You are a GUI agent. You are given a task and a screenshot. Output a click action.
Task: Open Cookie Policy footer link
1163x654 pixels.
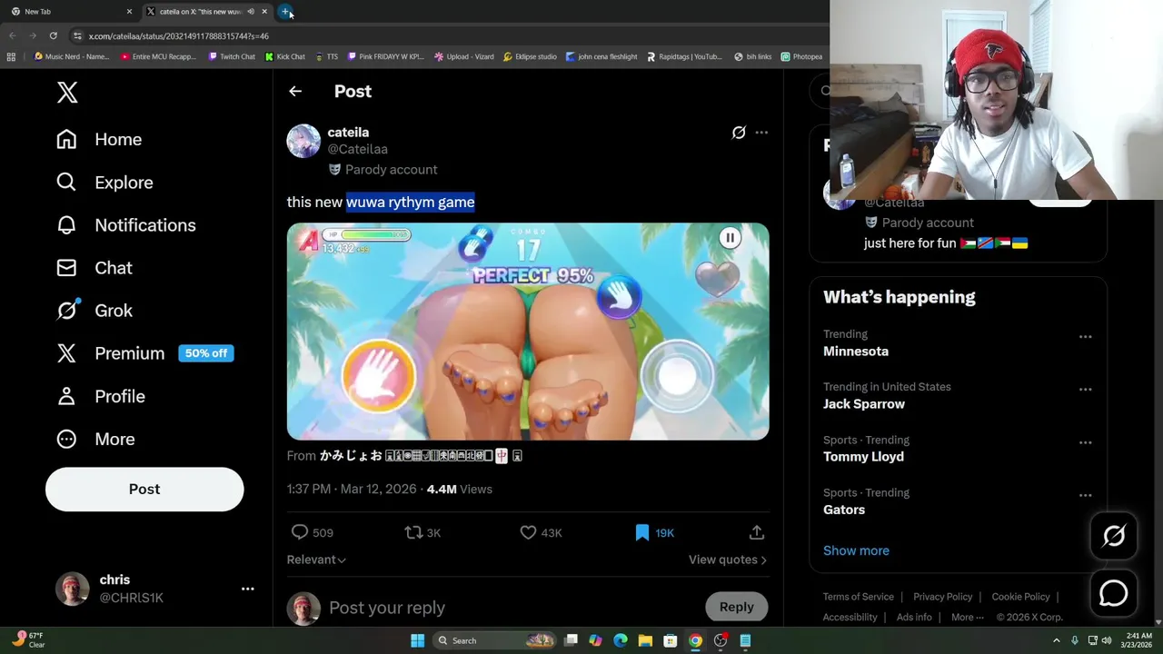(x=1020, y=597)
